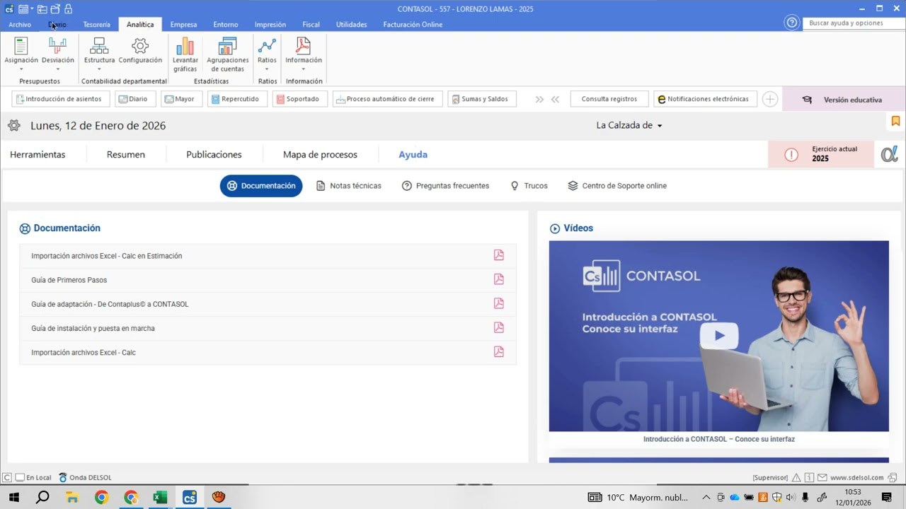Expand the Ratios dropdown arrow
The width and height of the screenshot is (906, 509).
coord(267,69)
